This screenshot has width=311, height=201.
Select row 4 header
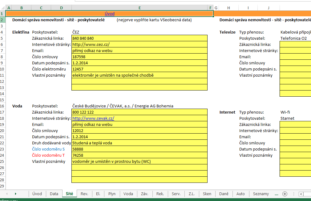pos(2,32)
